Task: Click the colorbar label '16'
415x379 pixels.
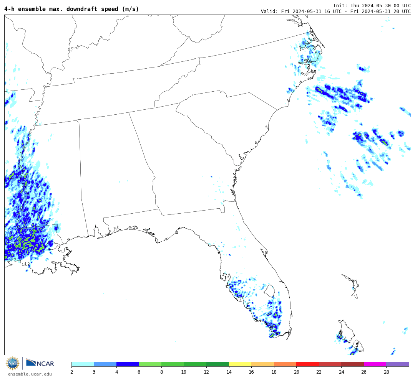Action: point(251,372)
